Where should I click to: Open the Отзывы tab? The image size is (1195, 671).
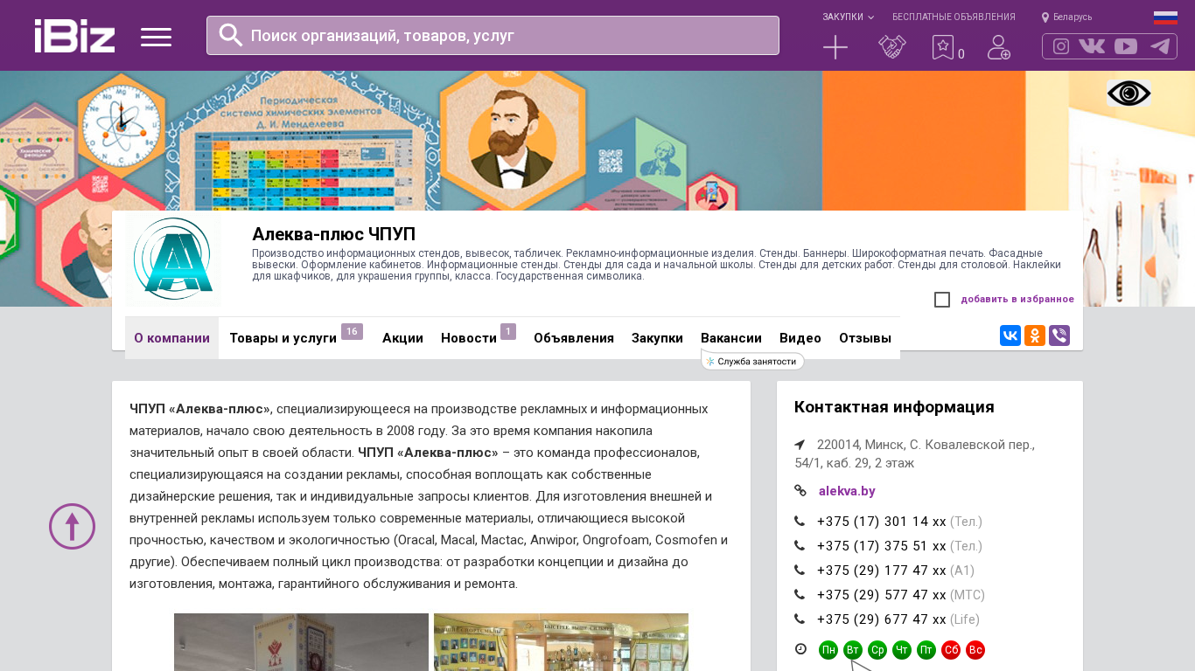(x=865, y=338)
